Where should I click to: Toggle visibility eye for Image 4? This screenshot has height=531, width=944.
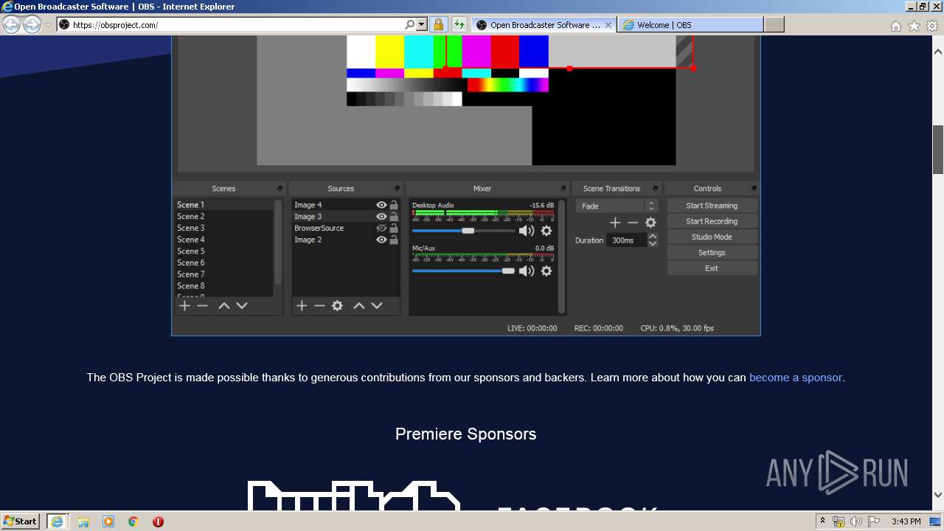381,205
